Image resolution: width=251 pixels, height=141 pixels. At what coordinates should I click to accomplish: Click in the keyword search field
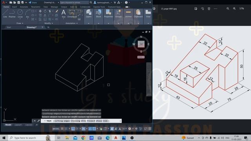click(74, 2)
